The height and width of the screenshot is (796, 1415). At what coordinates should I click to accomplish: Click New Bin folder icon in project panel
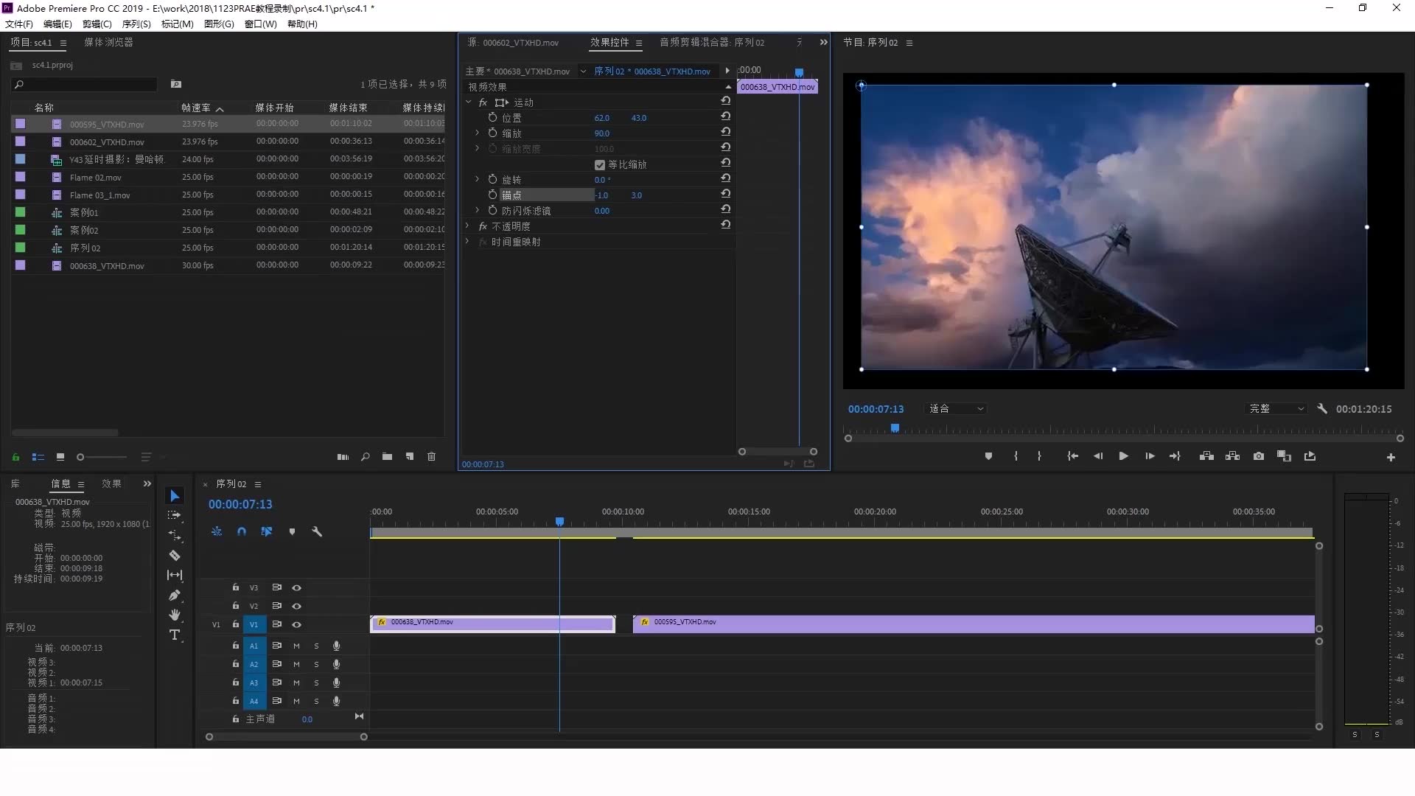pyautogui.click(x=387, y=457)
